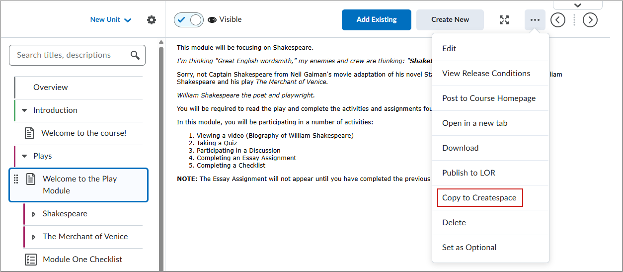
Task: Click 'This module will be focusing on Shakespeare.'
Action: (x=245, y=48)
